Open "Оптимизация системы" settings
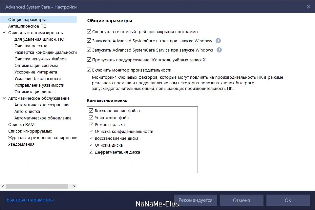The height and width of the screenshot is (210, 315). (36, 66)
